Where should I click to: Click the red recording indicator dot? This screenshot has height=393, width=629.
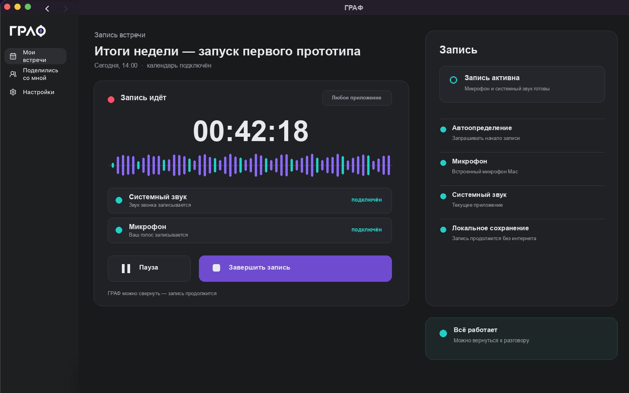(111, 99)
